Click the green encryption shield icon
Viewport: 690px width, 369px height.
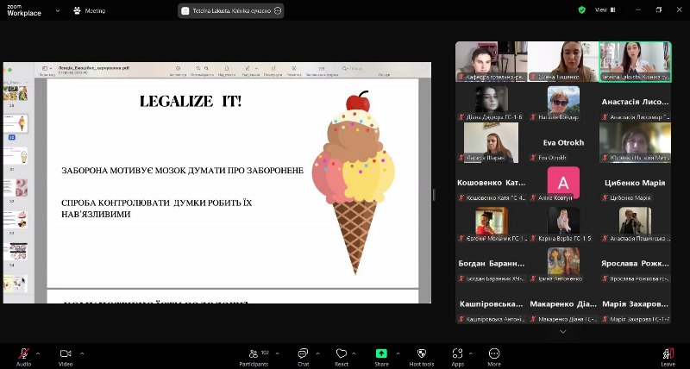pyautogui.click(x=581, y=10)
